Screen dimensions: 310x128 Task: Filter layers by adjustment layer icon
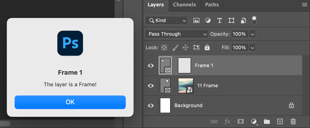click(208, 21)
